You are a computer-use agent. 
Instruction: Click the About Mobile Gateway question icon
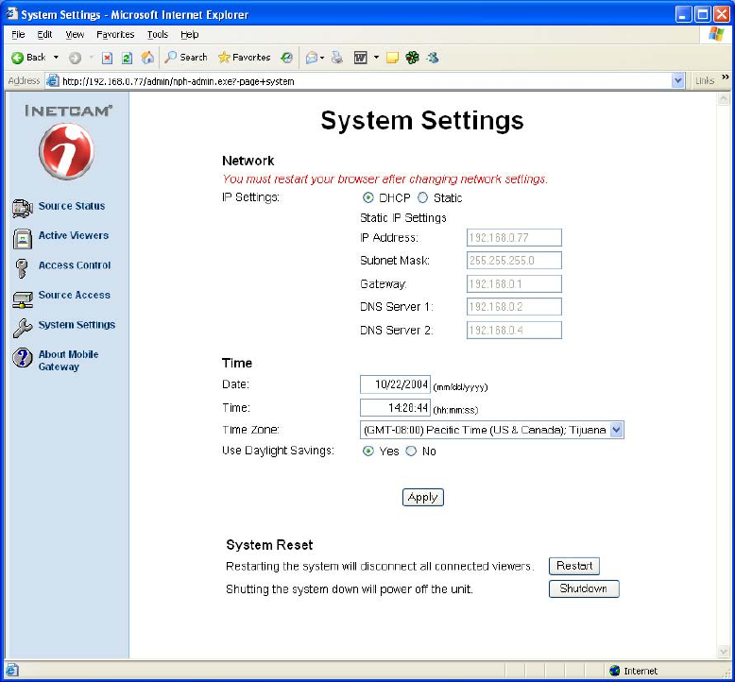tap(23, 359)
